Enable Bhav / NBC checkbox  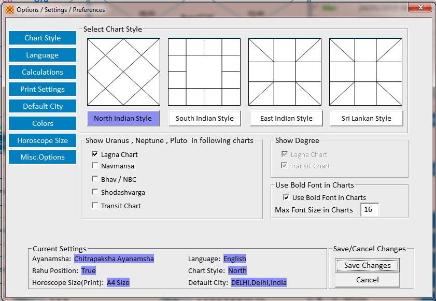pyautogui.click(x=95, y=179)
